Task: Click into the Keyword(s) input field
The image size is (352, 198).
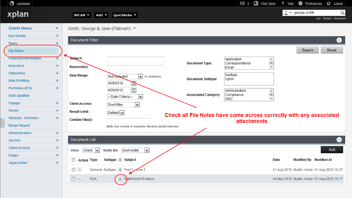Action: point(135,68)
